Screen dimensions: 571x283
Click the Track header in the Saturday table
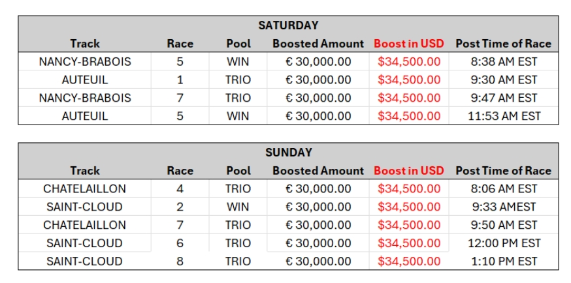85,44
